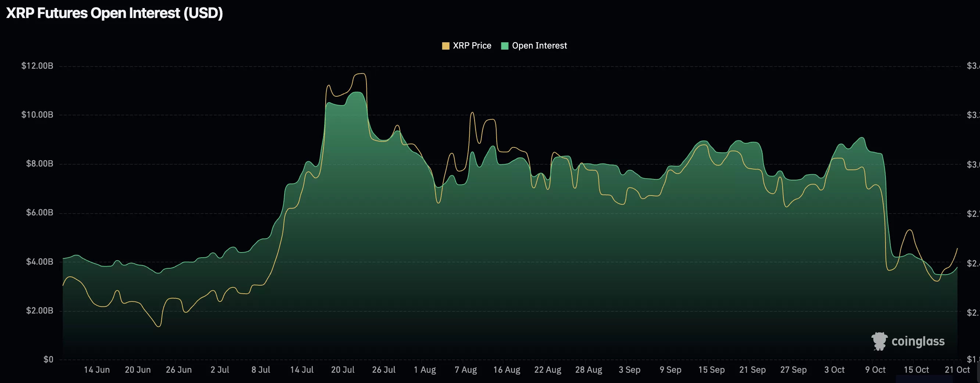The height and width of the screenshot is (383, 980).
Task: Click the $10.00B y-axis label
Action: click(37, 114)
